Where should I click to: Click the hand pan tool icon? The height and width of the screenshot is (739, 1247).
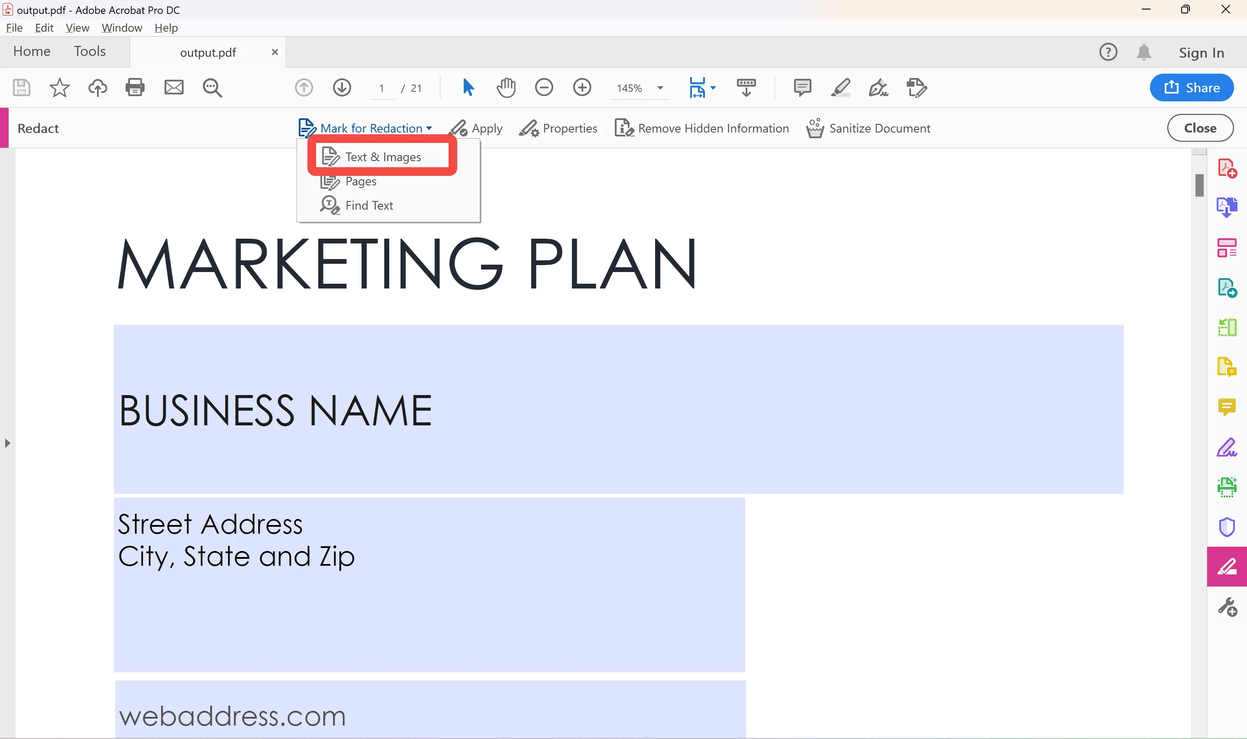pos(507,88)
